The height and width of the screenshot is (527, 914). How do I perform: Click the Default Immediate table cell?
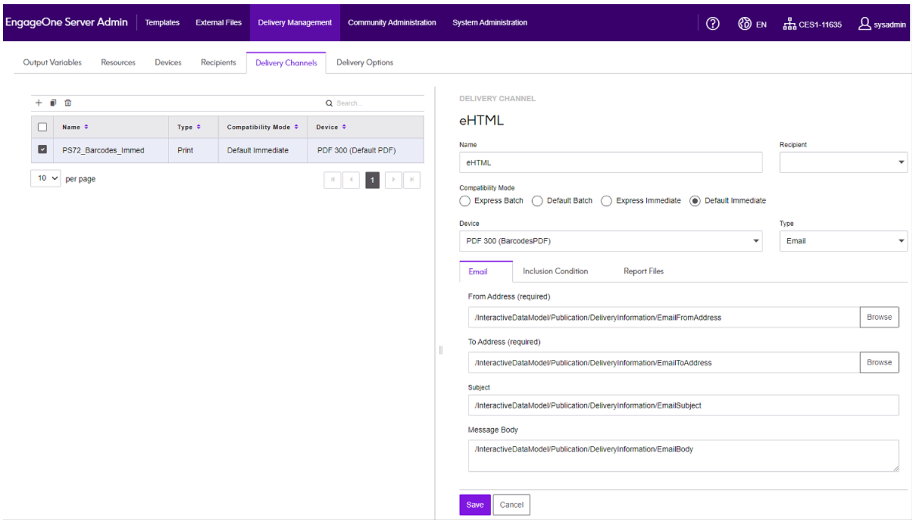[x=262, y=150]
